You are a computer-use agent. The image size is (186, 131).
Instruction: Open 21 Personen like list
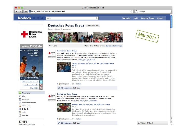click(x=66, y=88)
